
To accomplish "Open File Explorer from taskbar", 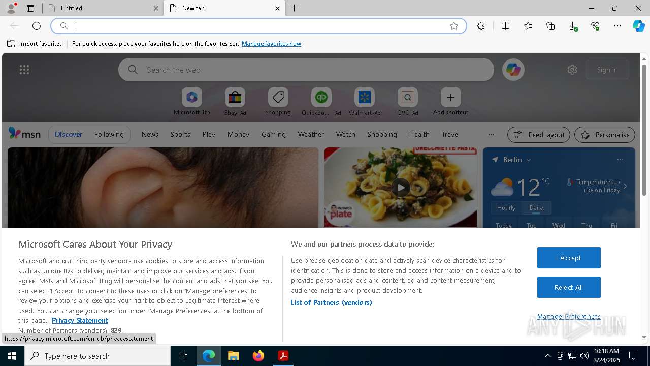I will [x=233, y=356].
